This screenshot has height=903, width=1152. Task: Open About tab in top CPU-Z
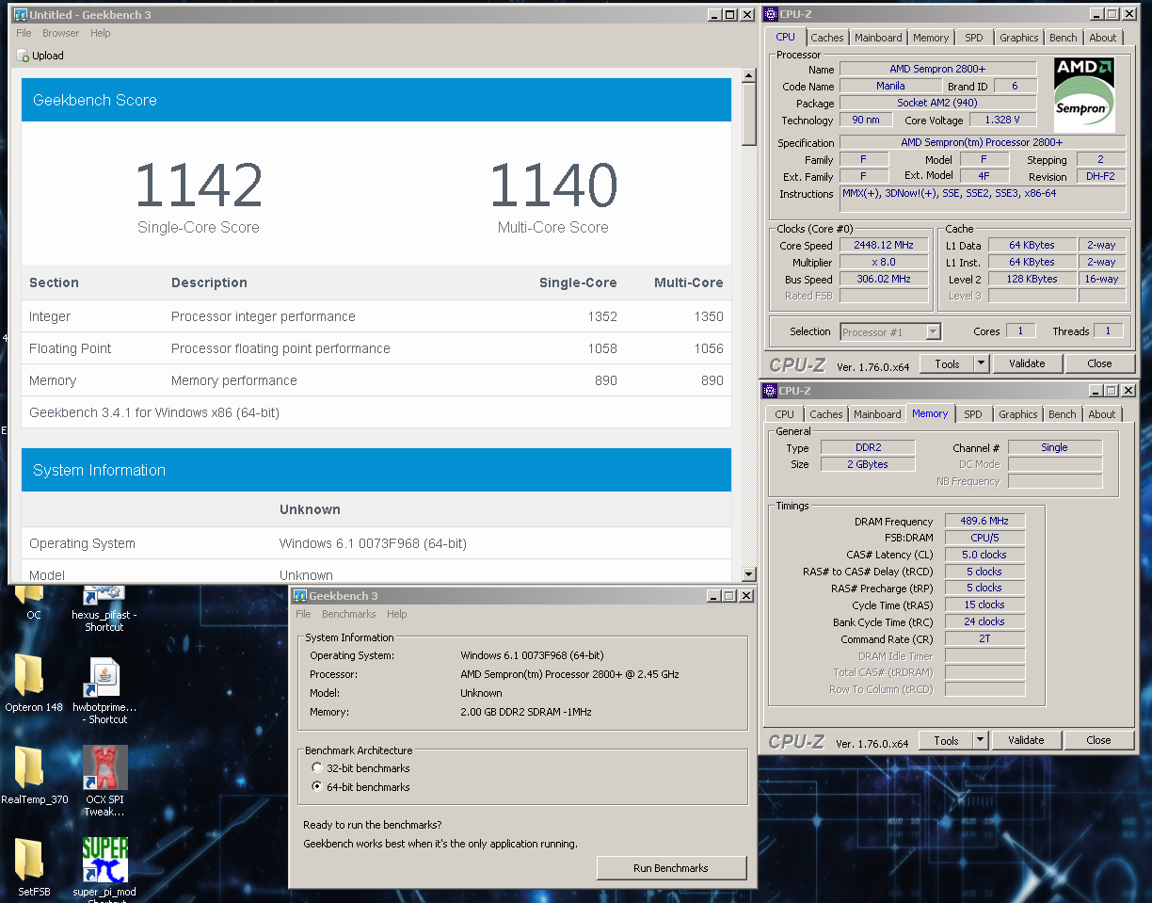point(1103,38)
